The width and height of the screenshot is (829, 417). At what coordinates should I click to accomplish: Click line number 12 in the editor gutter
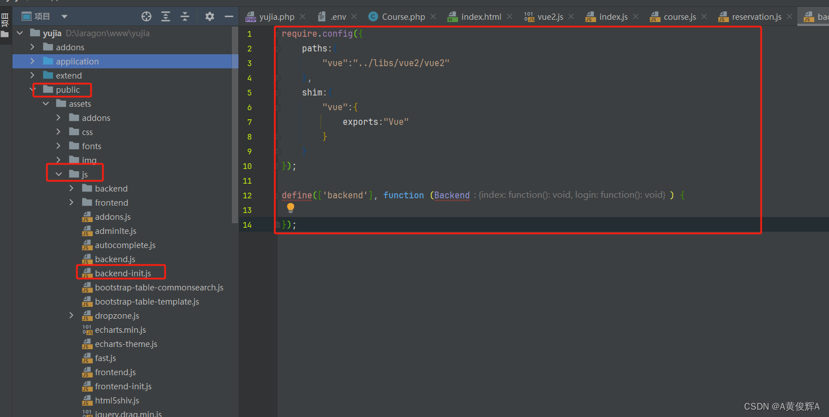pyautogui.click(x=247, y=195)
